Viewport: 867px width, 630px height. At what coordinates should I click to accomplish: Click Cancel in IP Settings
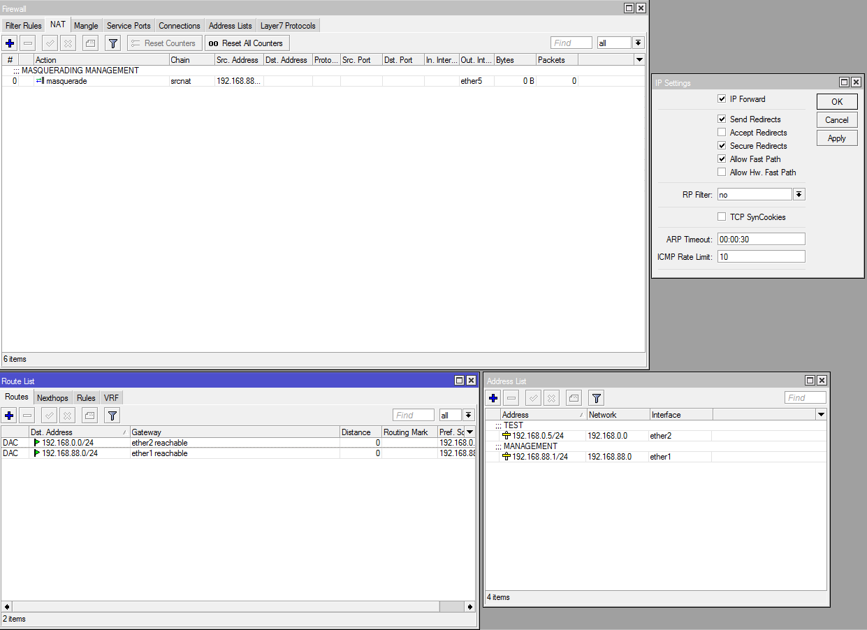point(837,120)
